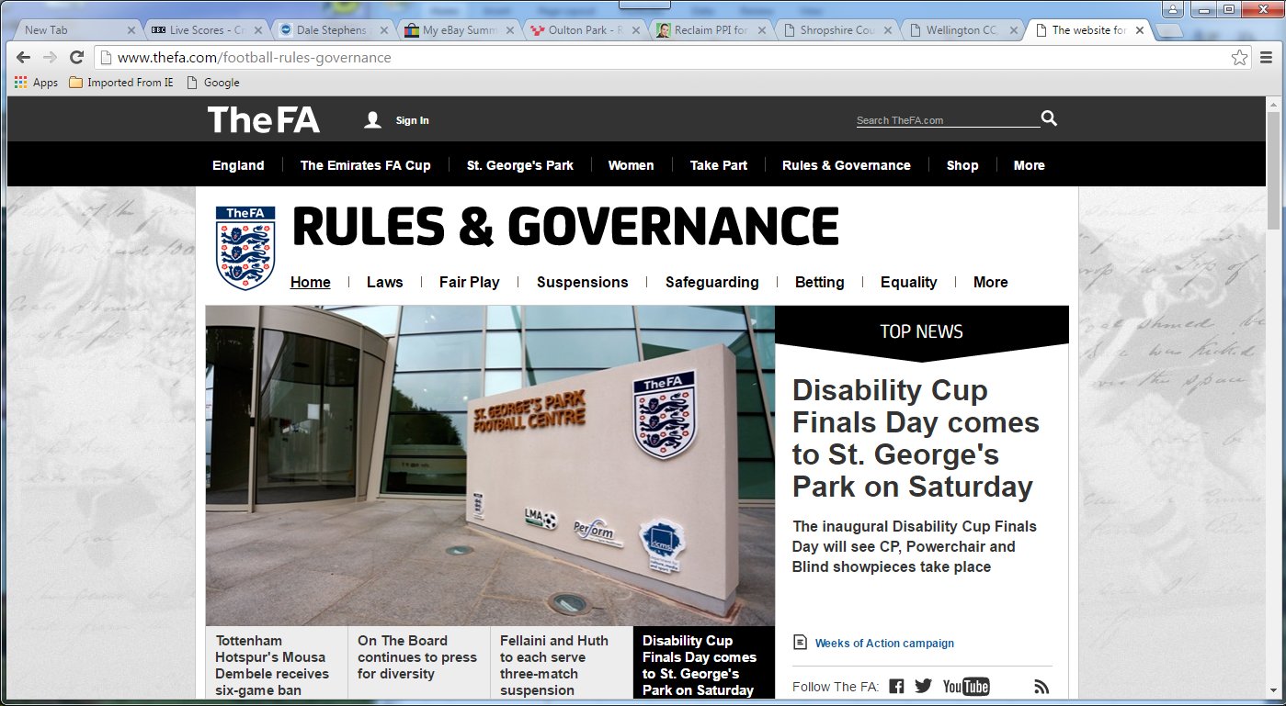Reload the page with refresh icon
Image resolution: width=1286 pixels, height=706 pixels.
77,58
